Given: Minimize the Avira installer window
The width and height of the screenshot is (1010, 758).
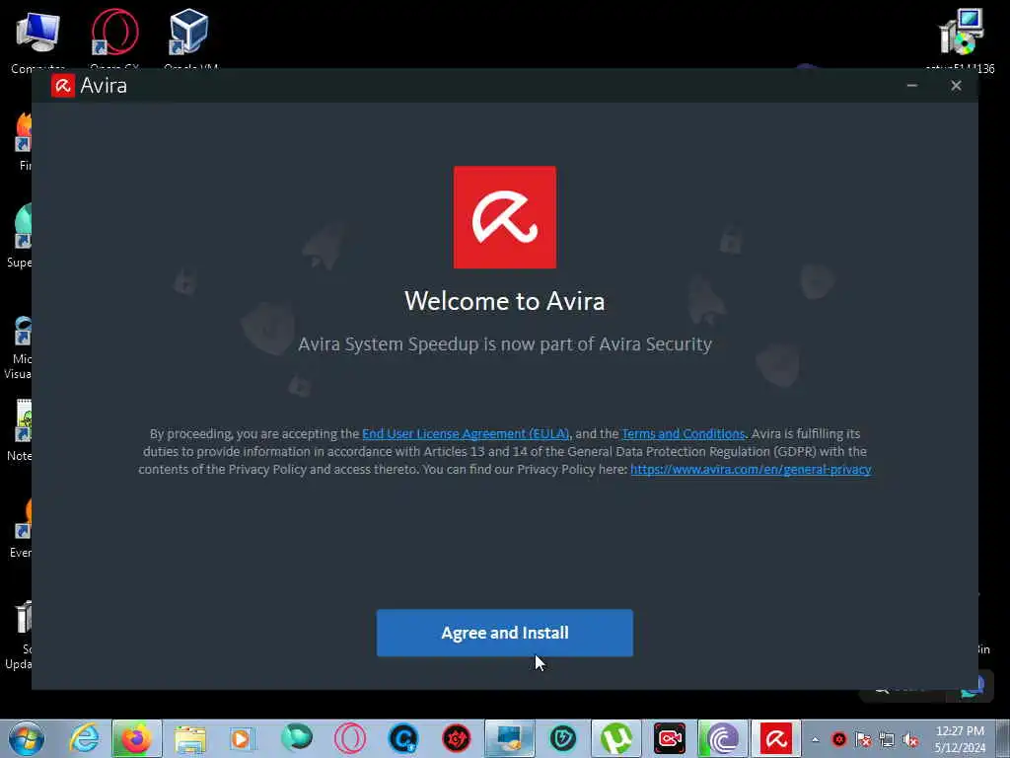Looking at the screenshot, I should 911,86.
